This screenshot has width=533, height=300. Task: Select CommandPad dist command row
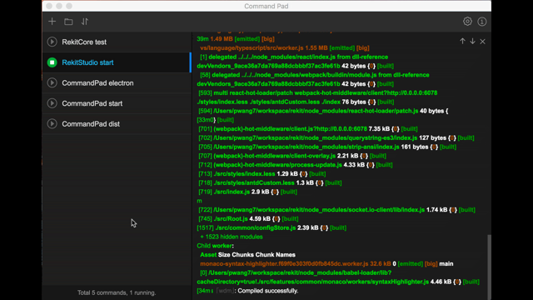[117, 124]
